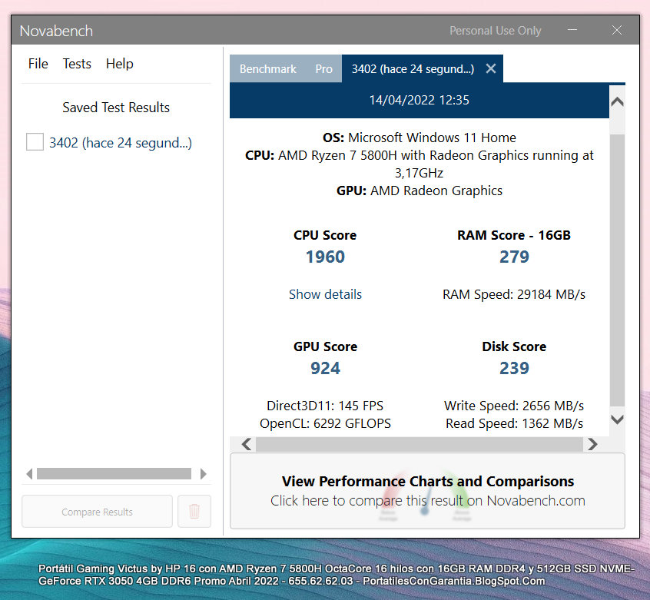Screen dimensions: 650x600
Task: Switch to the Pro tab
Action: pos(323,69)
